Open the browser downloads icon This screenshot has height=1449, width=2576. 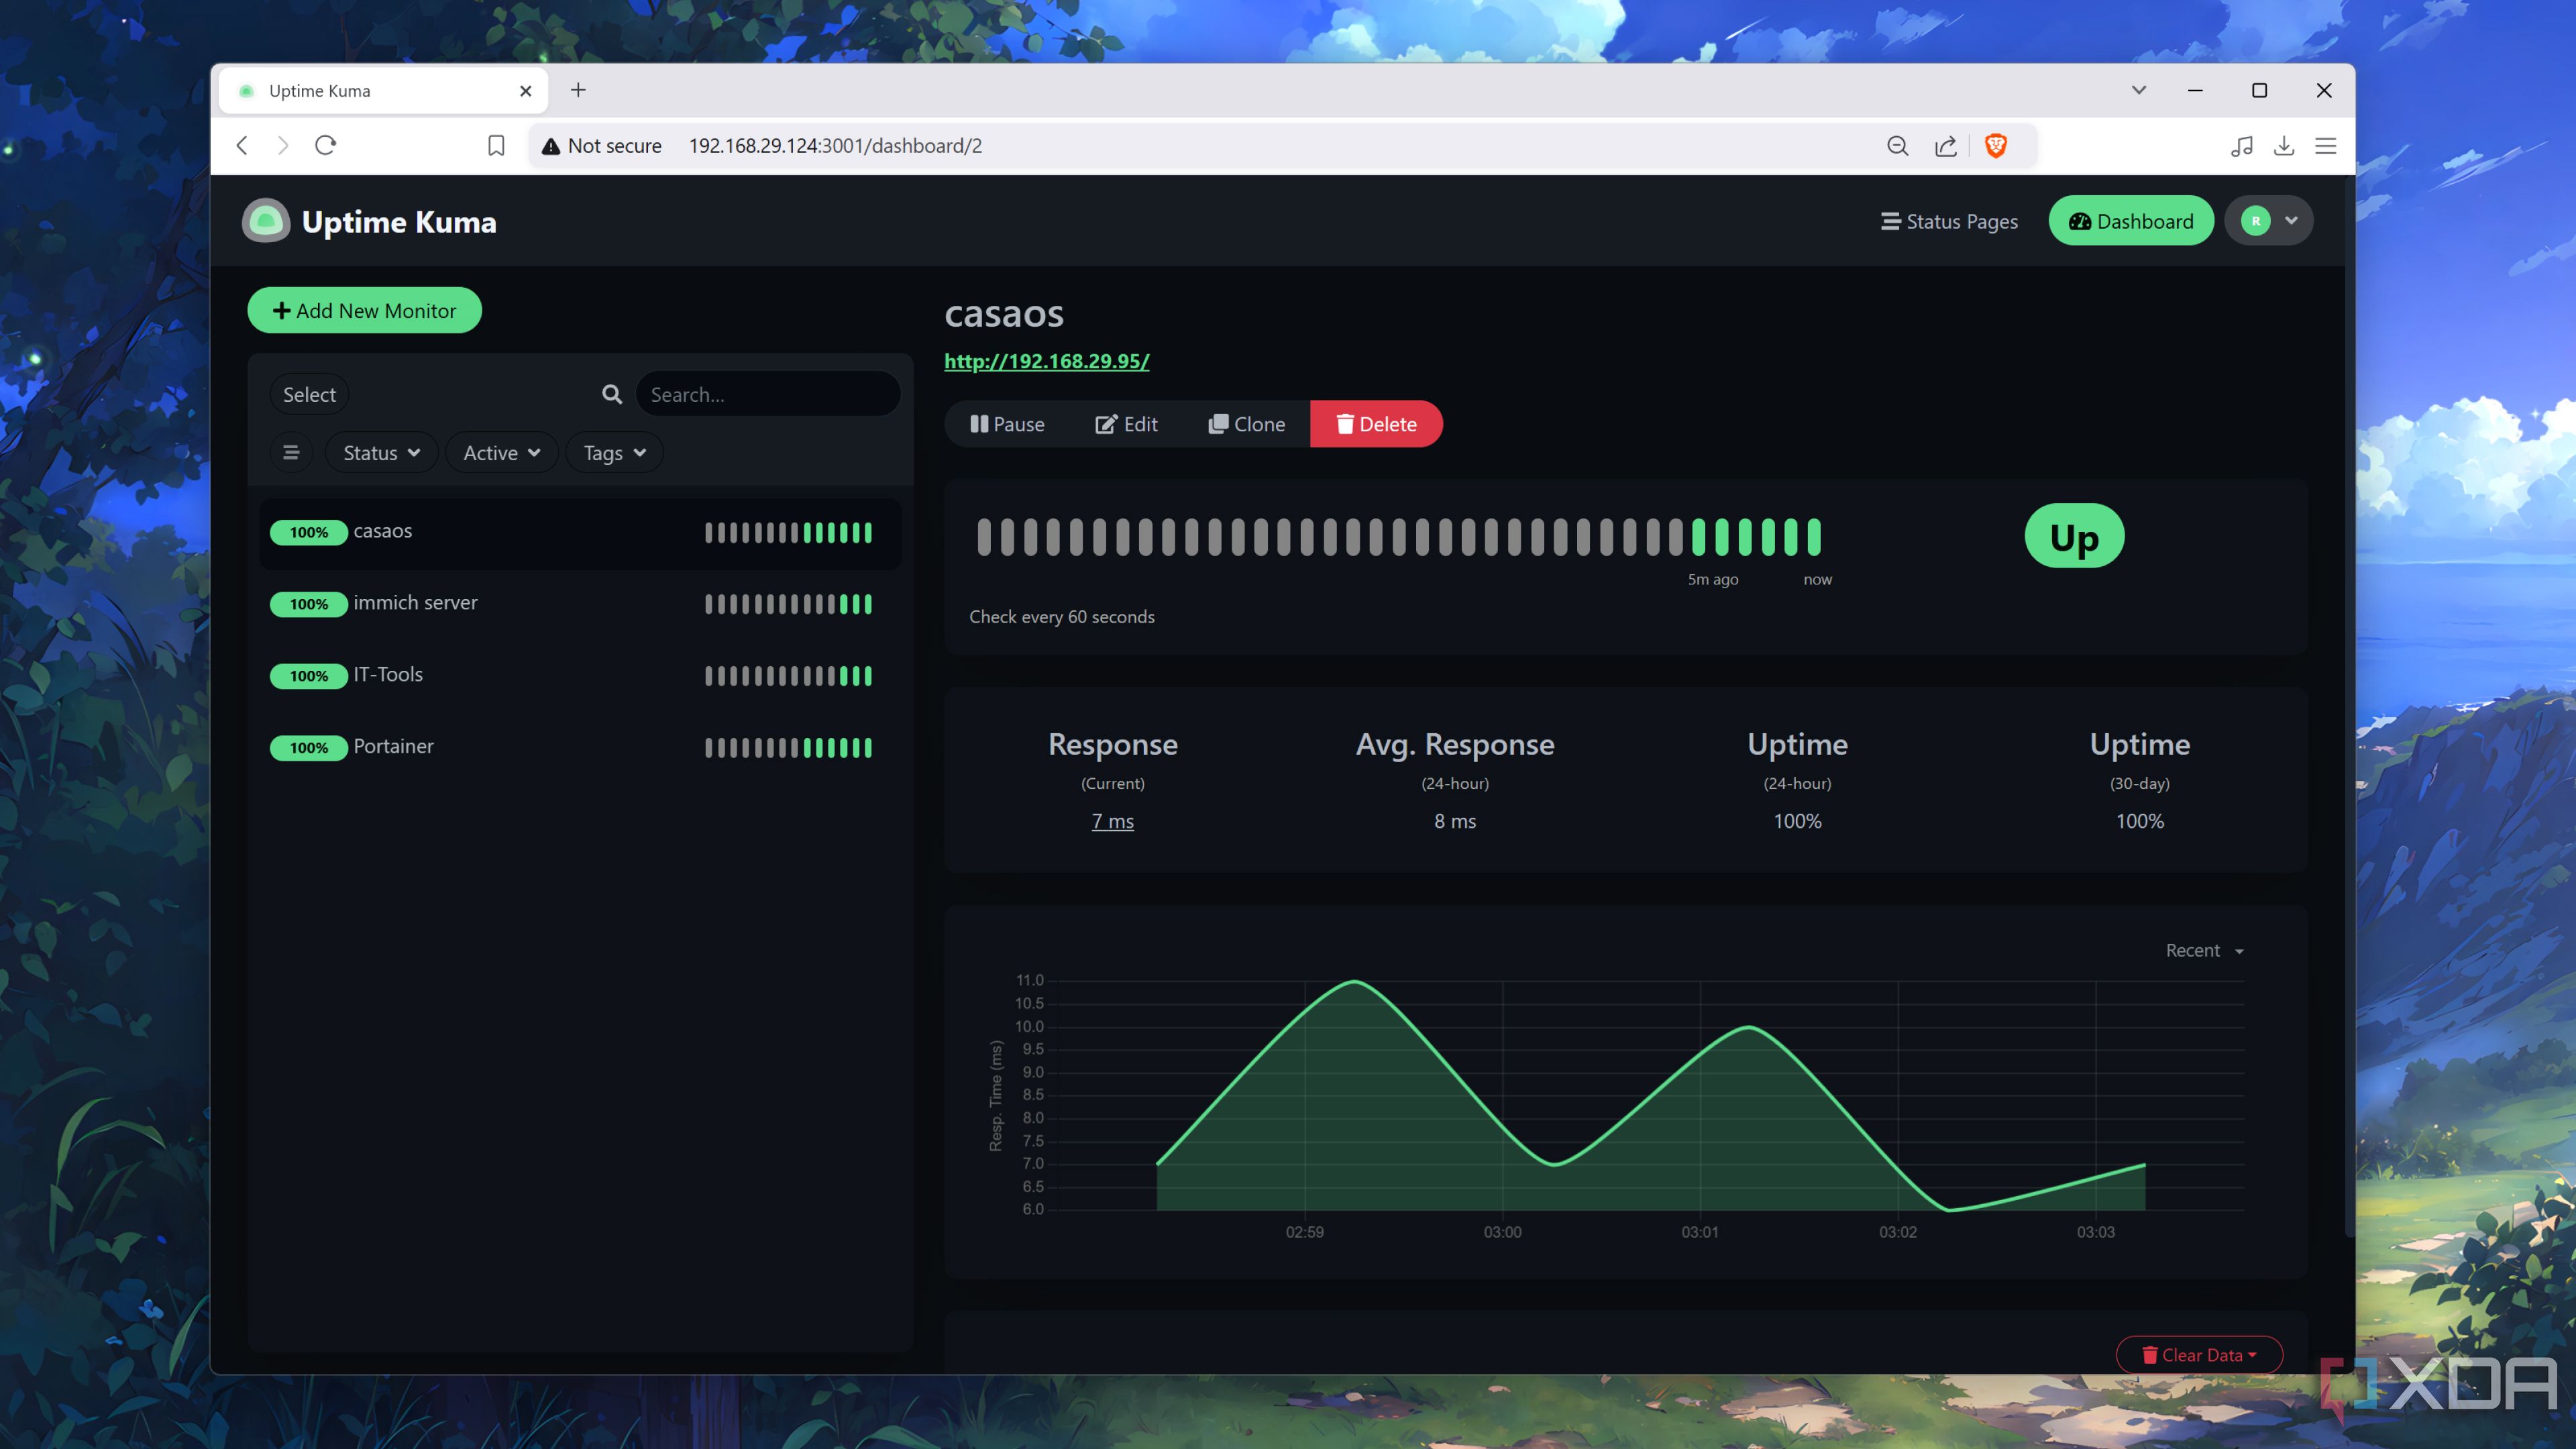click(2285, 146)
